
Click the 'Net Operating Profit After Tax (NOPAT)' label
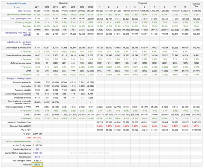click(18, 34)
